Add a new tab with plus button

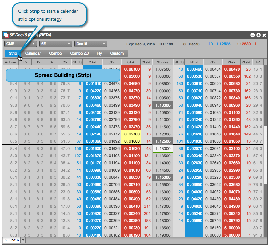[23, 240]
